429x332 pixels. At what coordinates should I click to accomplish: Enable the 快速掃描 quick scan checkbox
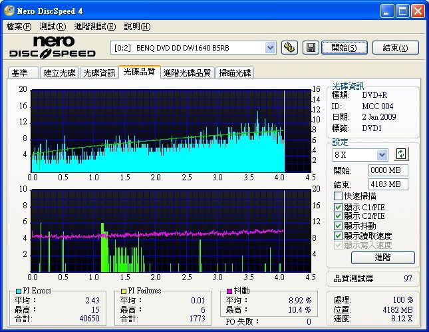click(339, 196)
